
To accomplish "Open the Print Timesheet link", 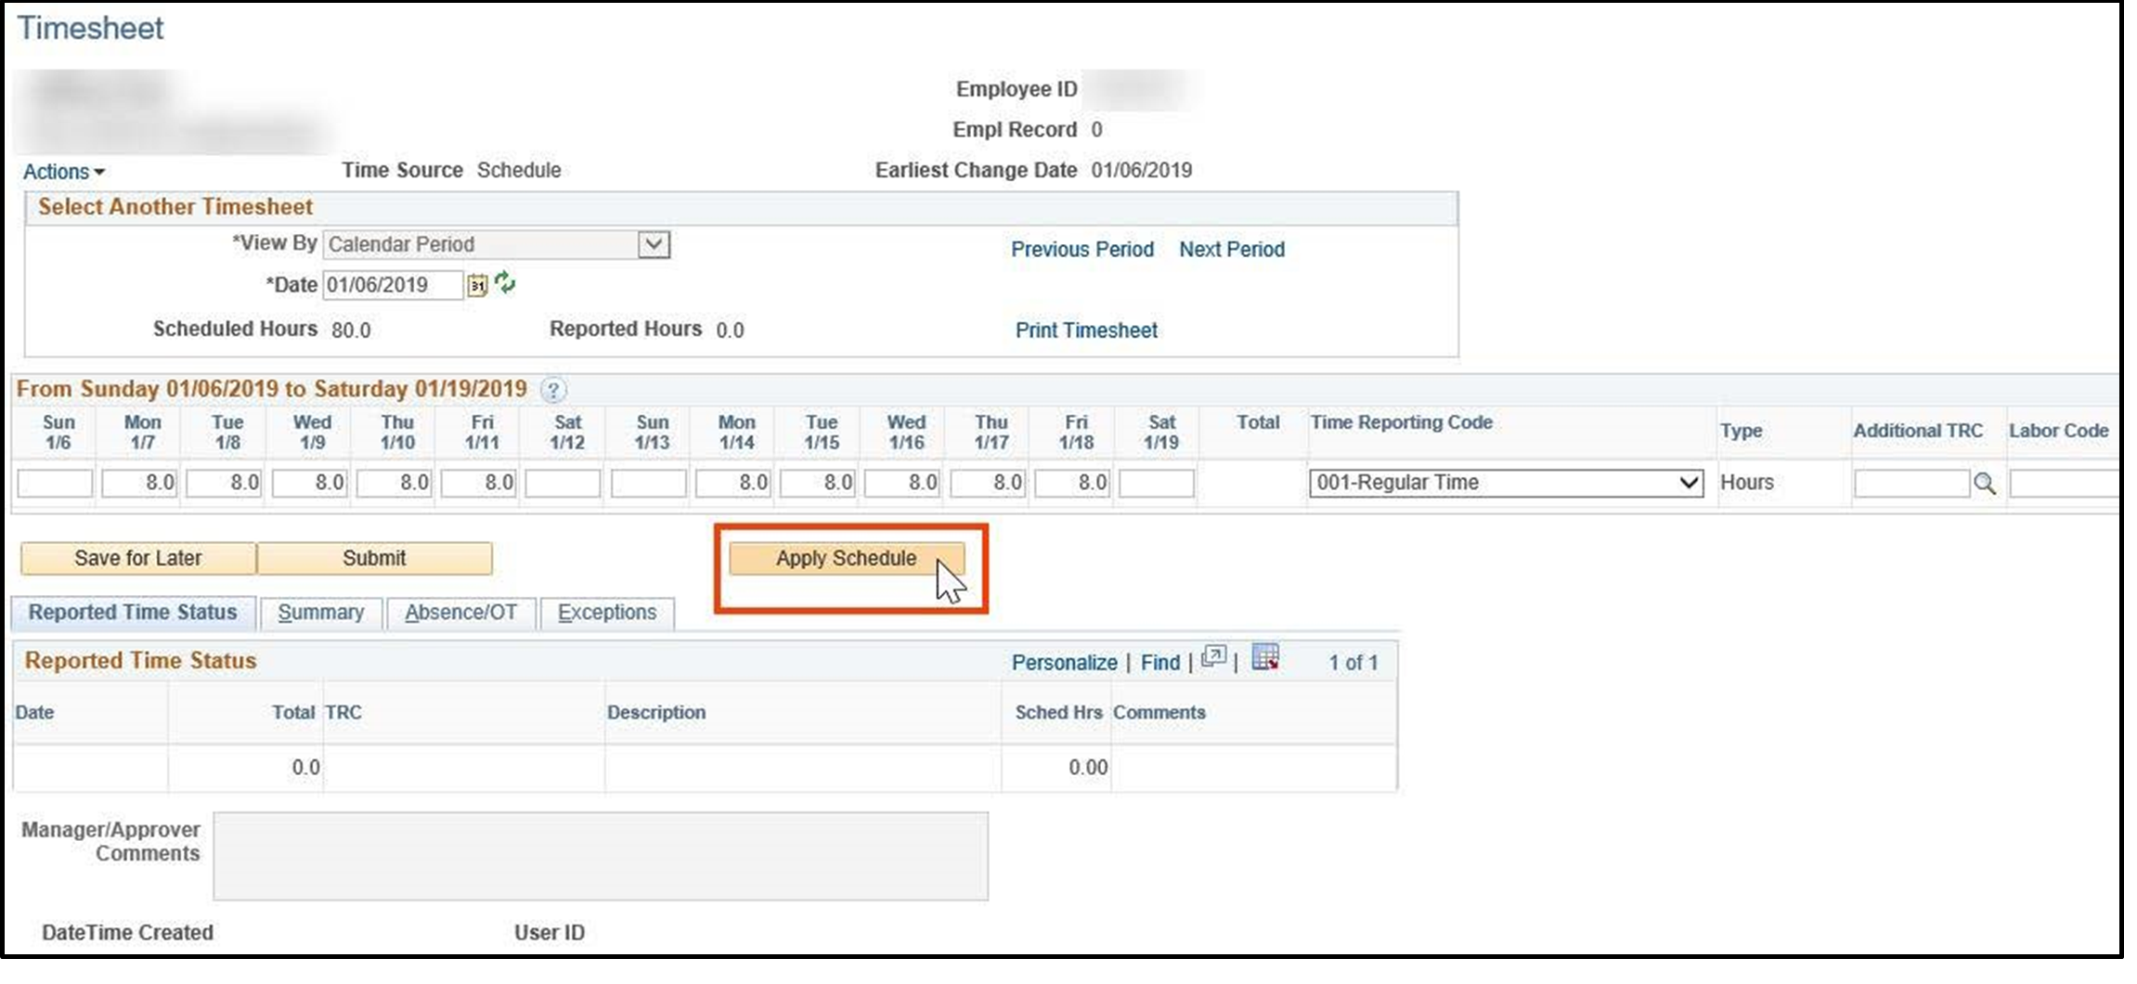I will tap(1085, 330).
